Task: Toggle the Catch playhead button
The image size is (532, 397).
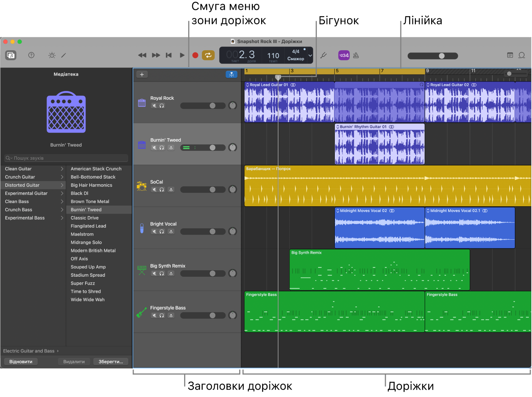Action: [231, 74]
